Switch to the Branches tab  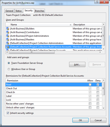(39, 11)
